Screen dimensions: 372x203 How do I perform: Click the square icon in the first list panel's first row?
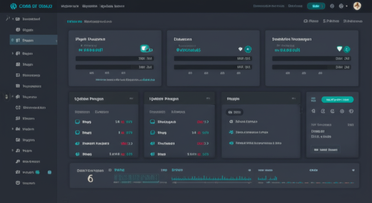click(77, 122)
